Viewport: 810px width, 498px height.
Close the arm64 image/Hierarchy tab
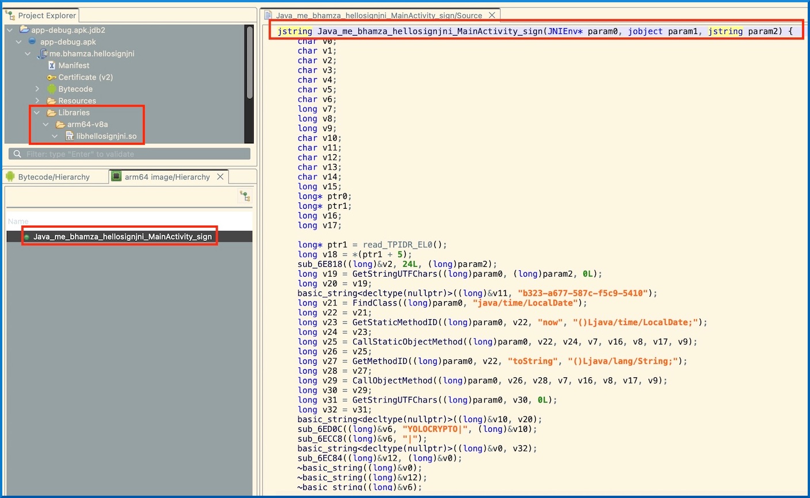(x=220, y=177)
